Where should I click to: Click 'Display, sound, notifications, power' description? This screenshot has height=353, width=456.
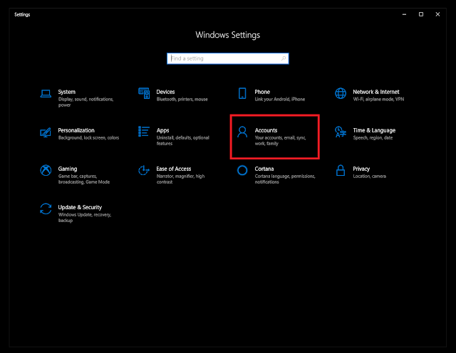(85, 102)
